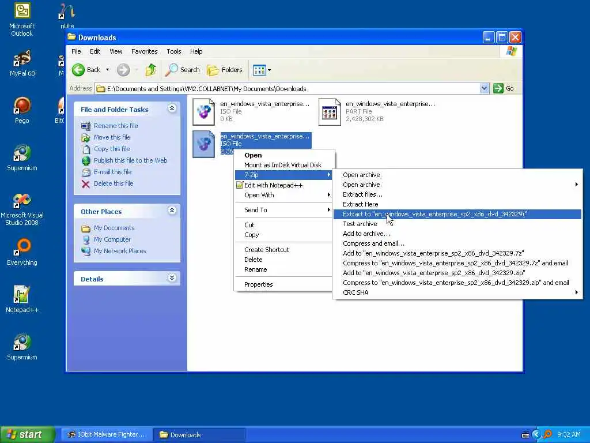The height and width of the screenshot is (443, 590).
Task: Click Copy this file link
Action: (112, 149)
